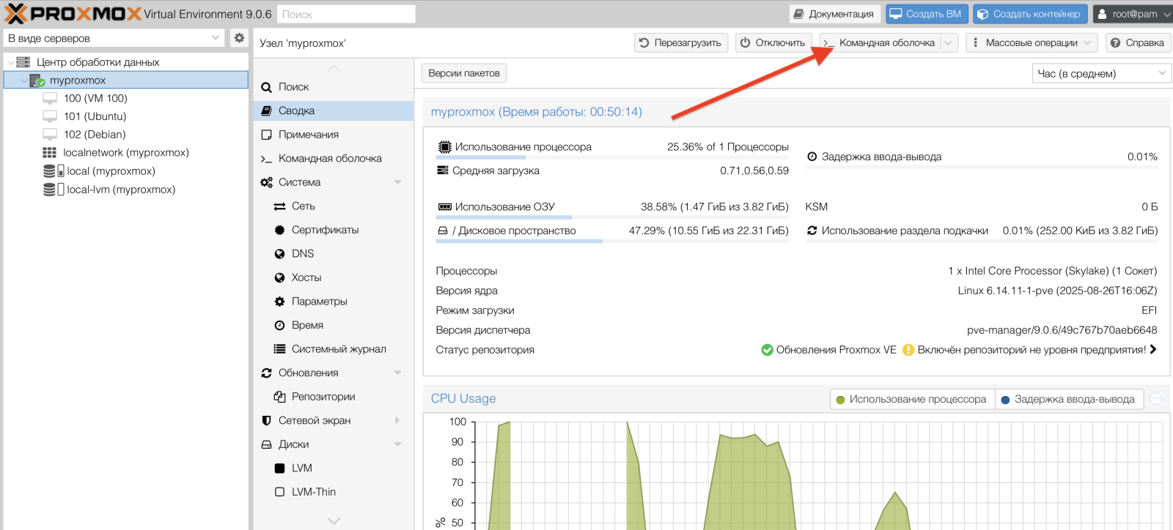1173x530 pixels.
Task: Click the Документация button
Action: [835, 14]
